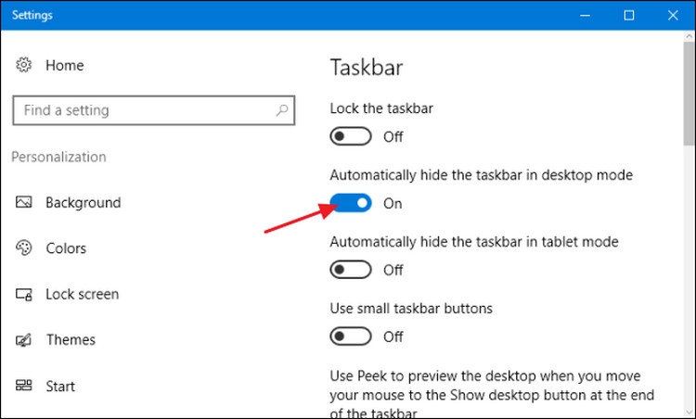Click the Home gear icon

coord(23,65)
